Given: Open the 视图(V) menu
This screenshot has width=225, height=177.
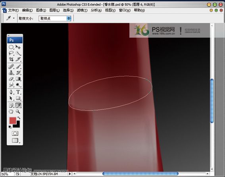Looking at the screenshot, I should coord(110,10).
